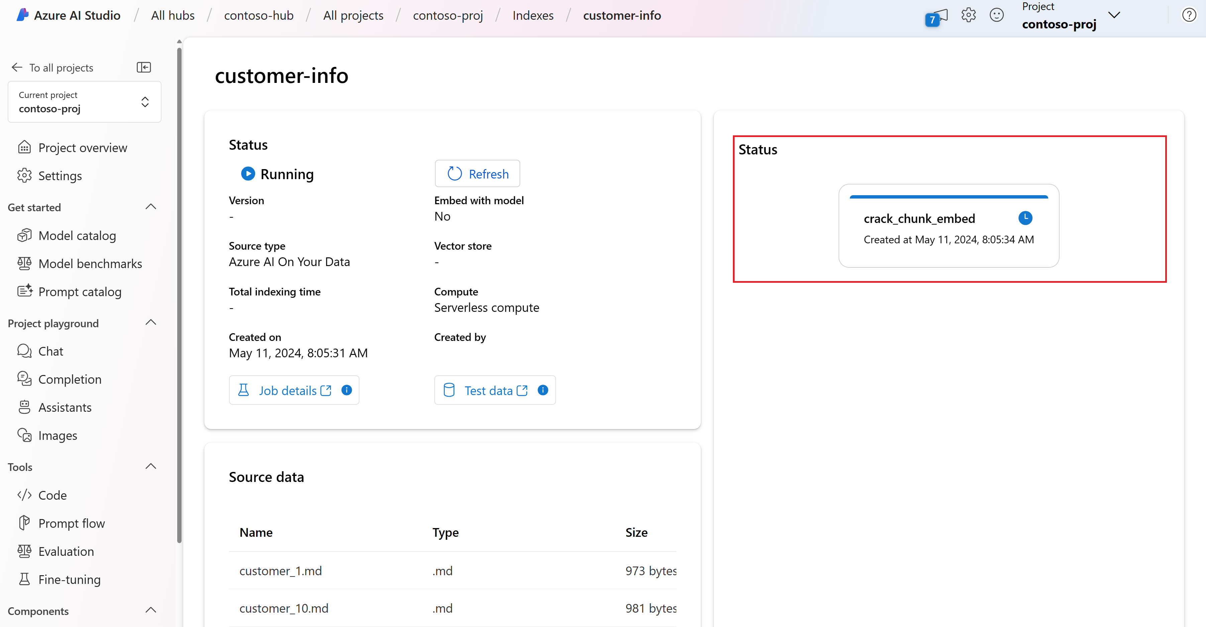Go to All hubs breadcrumb
The height and width of the screenshot is (627, 1206).
pos(173,15)
